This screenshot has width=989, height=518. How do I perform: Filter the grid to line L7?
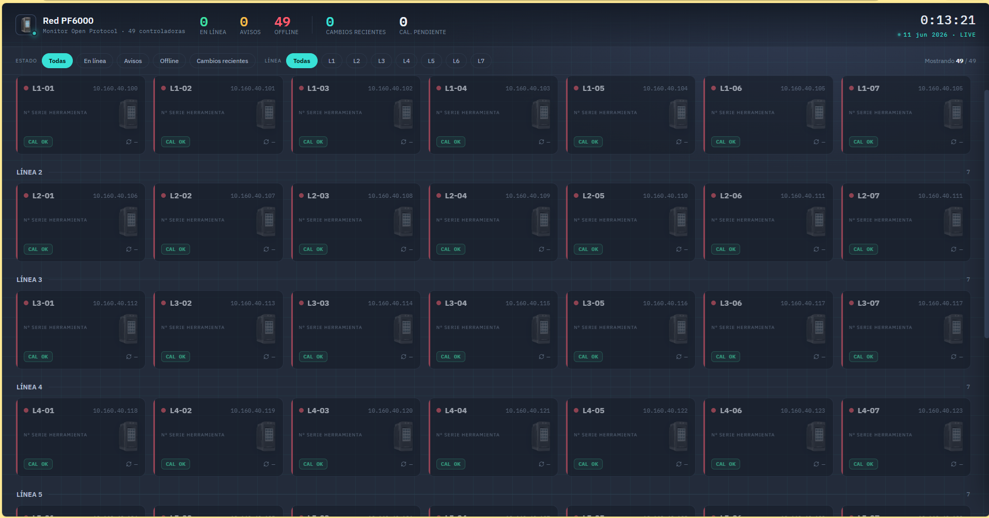tap(481, 61)
